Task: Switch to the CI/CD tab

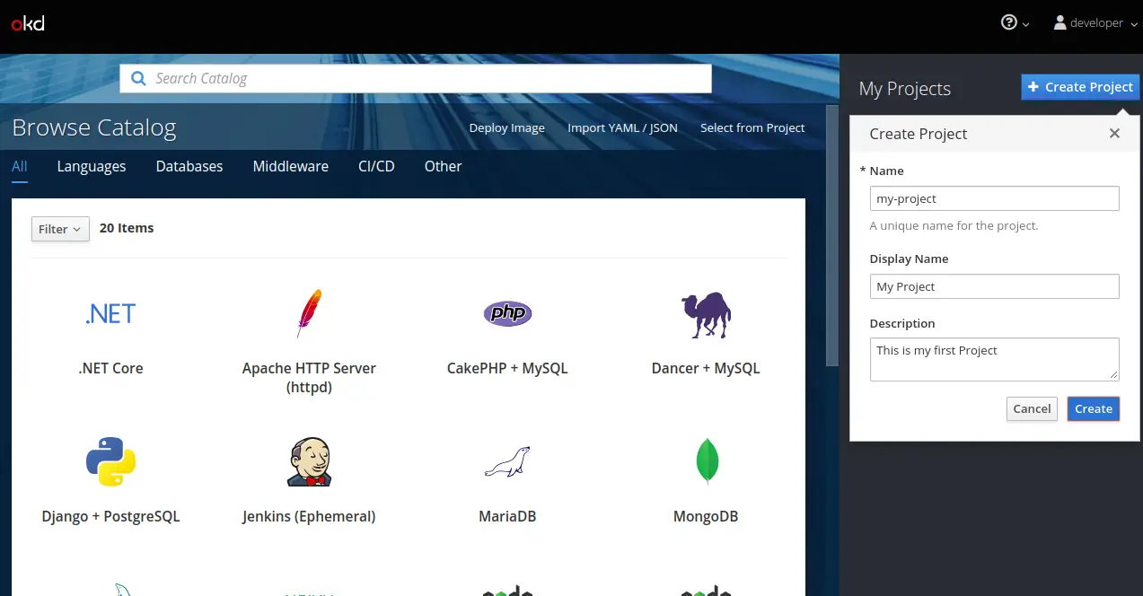Action: (x=376, y=166)
